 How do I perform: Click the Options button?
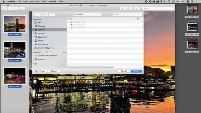[x=54, y=71]
